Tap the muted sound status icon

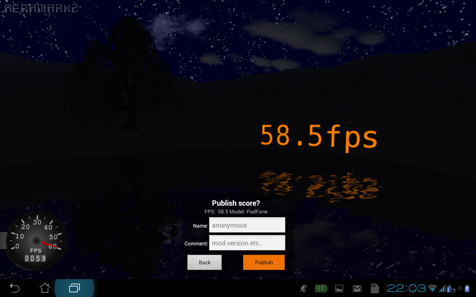(304, 288)
